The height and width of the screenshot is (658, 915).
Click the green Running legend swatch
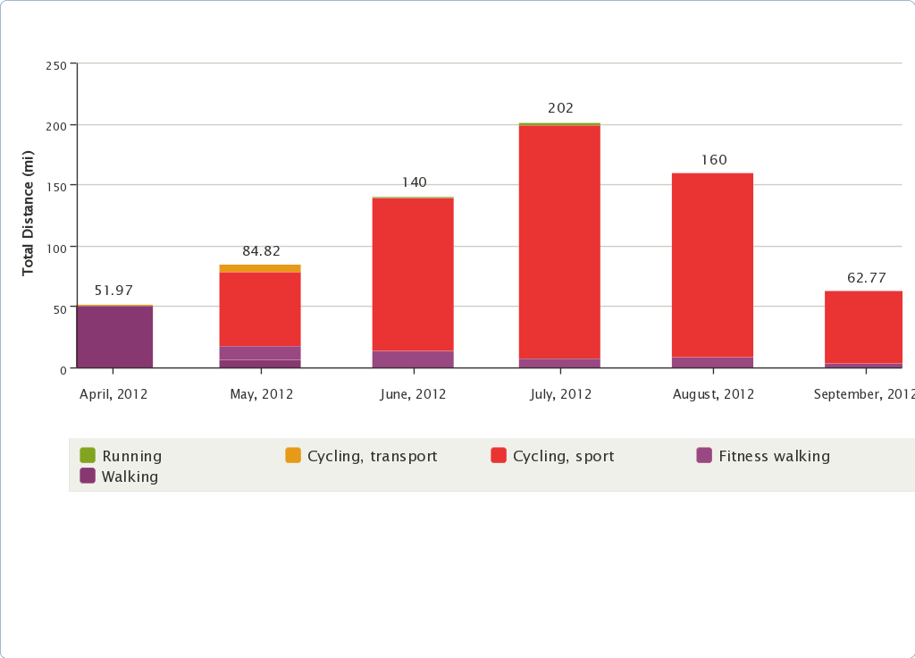click(x=88, y=456)
